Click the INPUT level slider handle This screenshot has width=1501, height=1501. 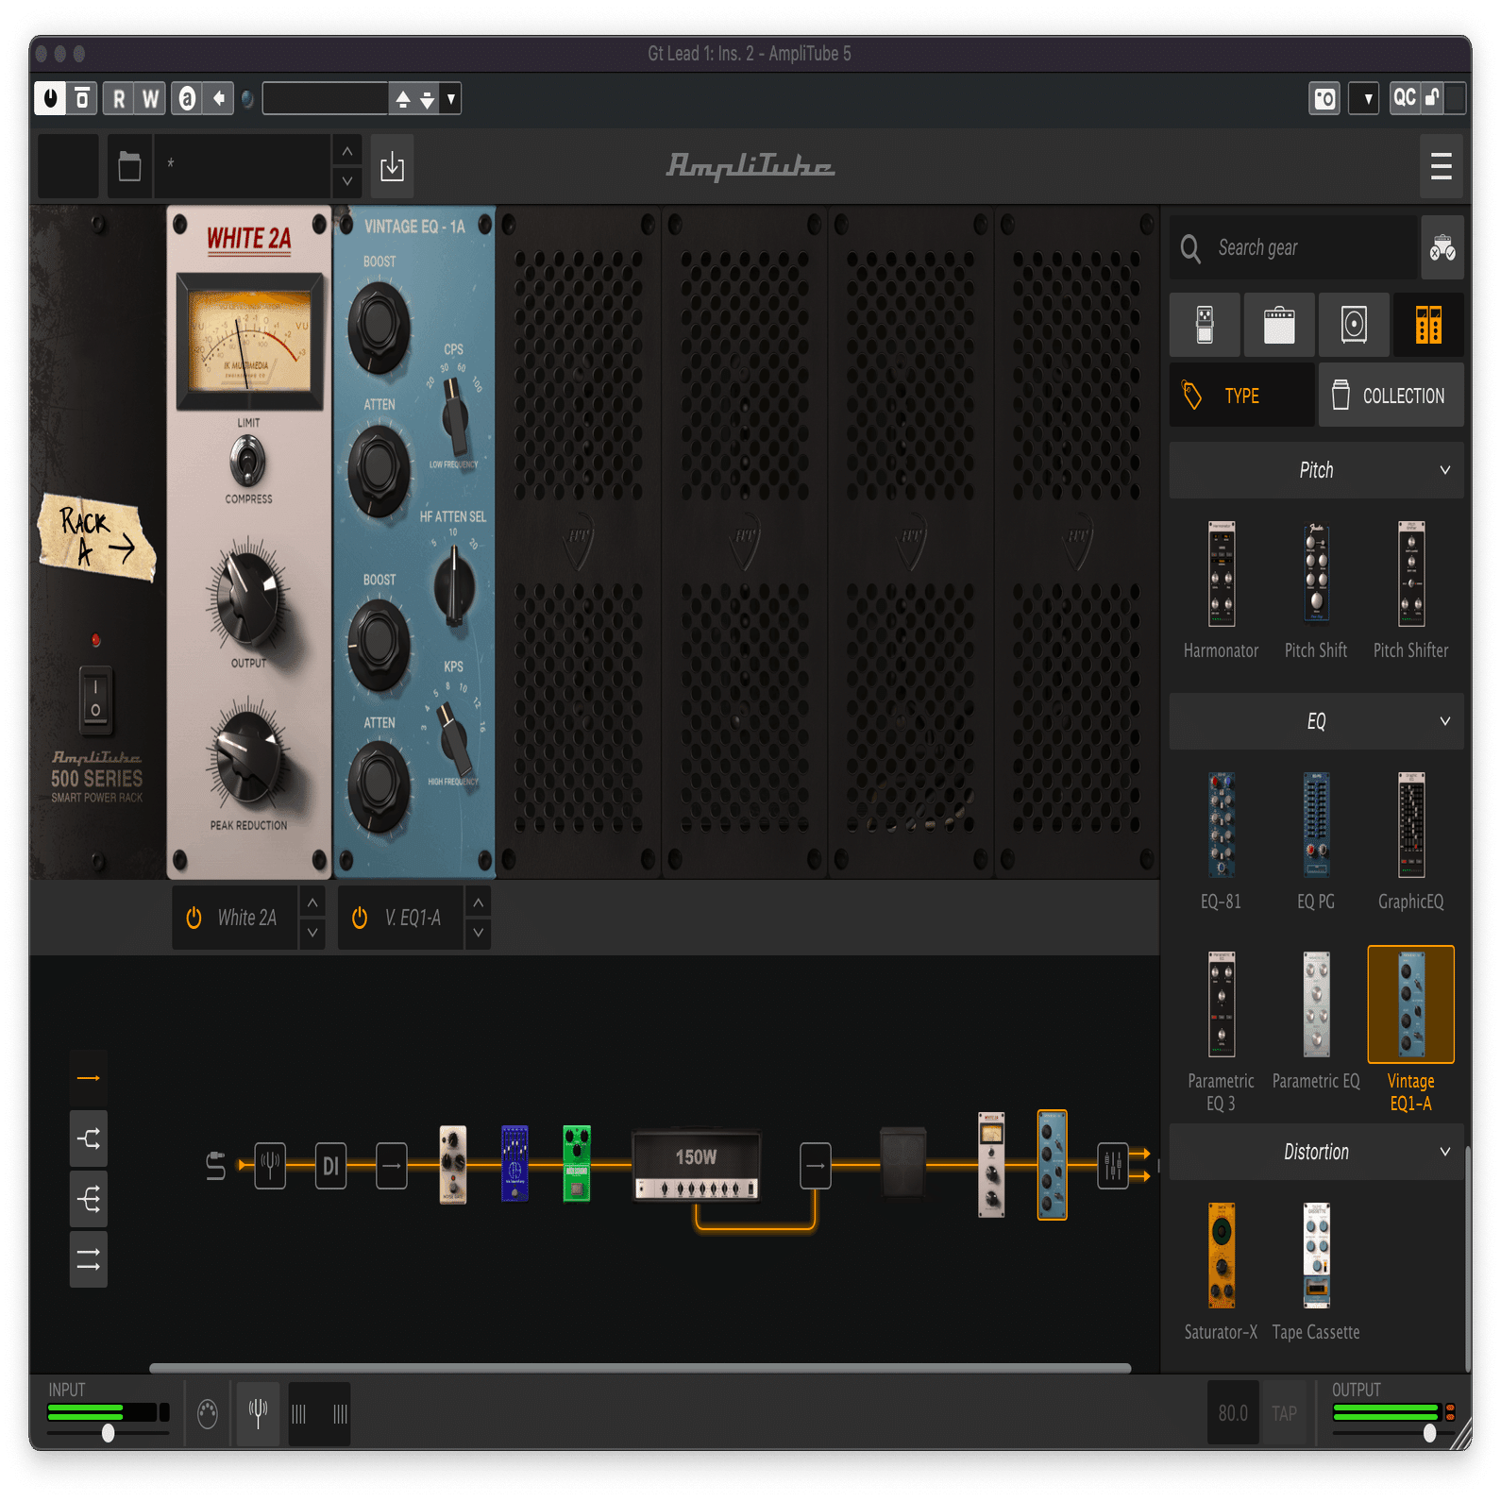[109, 1433]
